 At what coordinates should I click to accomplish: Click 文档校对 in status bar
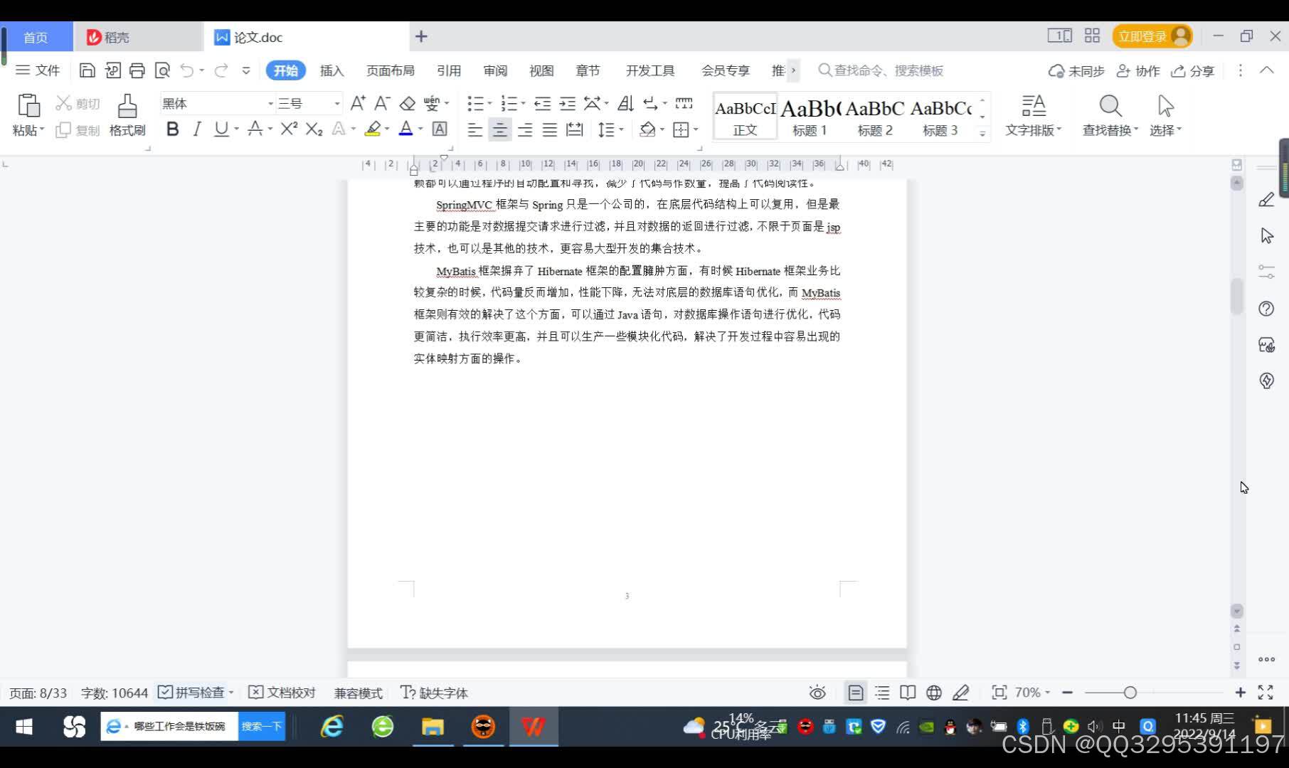click(282, 693)
